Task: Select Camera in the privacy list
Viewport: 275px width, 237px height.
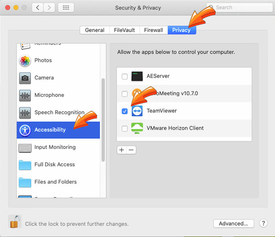Action: coord(58,78)
